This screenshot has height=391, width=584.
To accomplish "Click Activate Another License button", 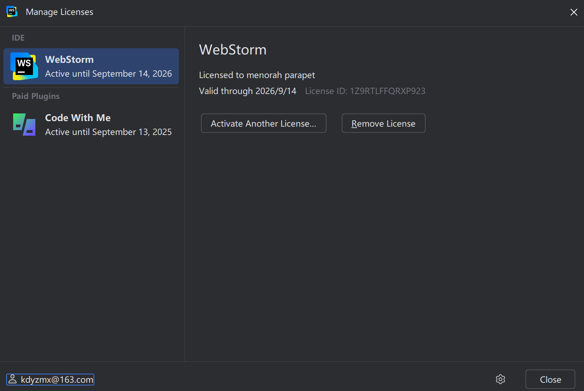I will point(264,123).
